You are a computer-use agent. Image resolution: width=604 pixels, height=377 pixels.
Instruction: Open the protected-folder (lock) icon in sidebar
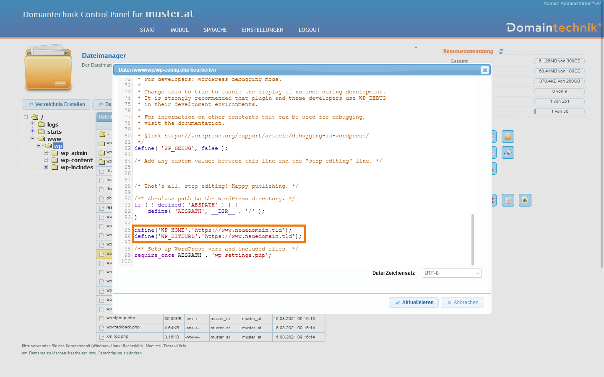[x=508, y=137]
